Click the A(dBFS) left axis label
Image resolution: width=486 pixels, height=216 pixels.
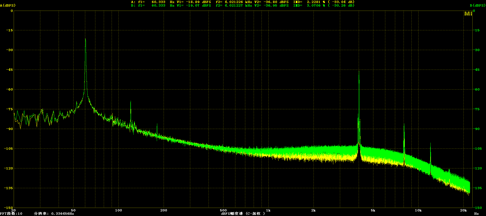(x=8, y=5)
